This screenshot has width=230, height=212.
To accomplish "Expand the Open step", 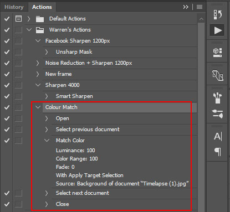I will [x=47, y=118].
